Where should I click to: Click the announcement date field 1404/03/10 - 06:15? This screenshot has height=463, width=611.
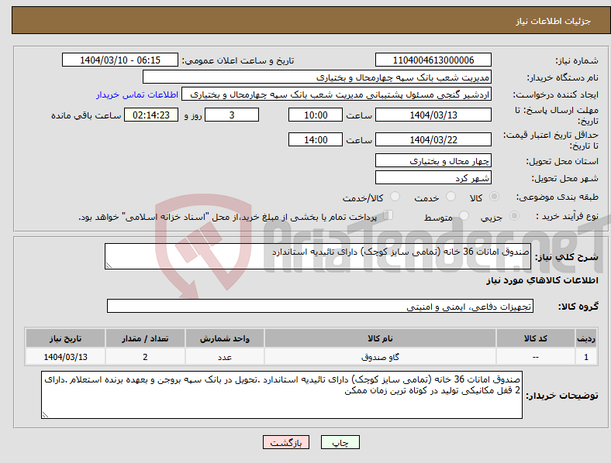click(120, 60)
